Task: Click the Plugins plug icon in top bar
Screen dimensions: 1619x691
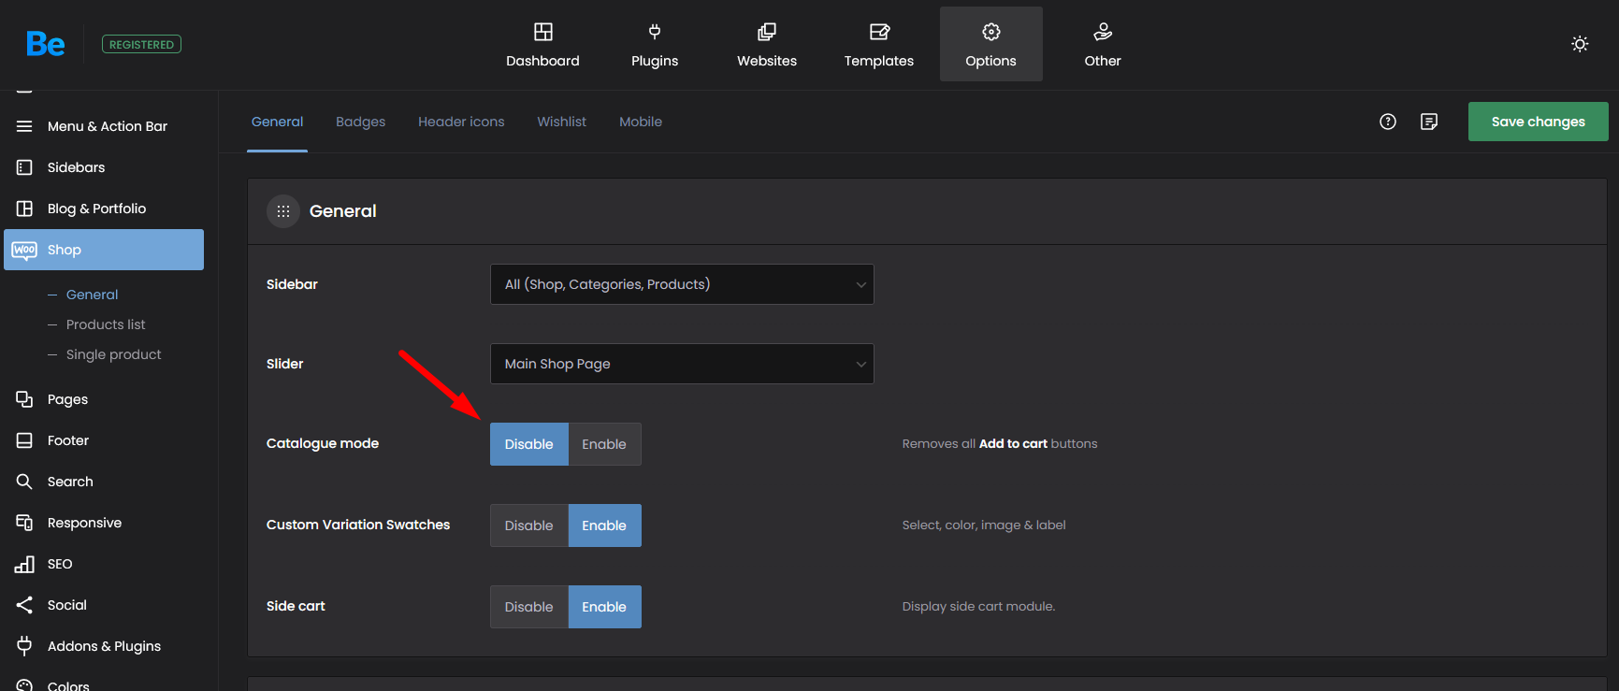Action: [655, 32]
